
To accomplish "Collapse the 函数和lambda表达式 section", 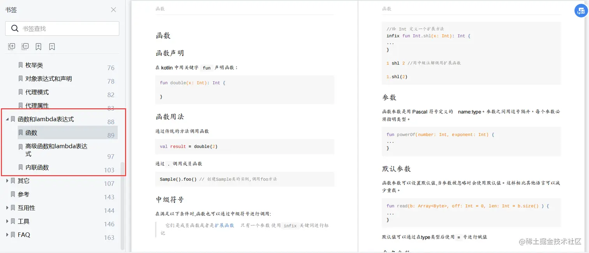I will 7,119.
